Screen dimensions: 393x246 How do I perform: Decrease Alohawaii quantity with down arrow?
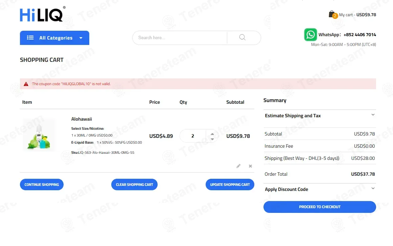pos(212,139)
